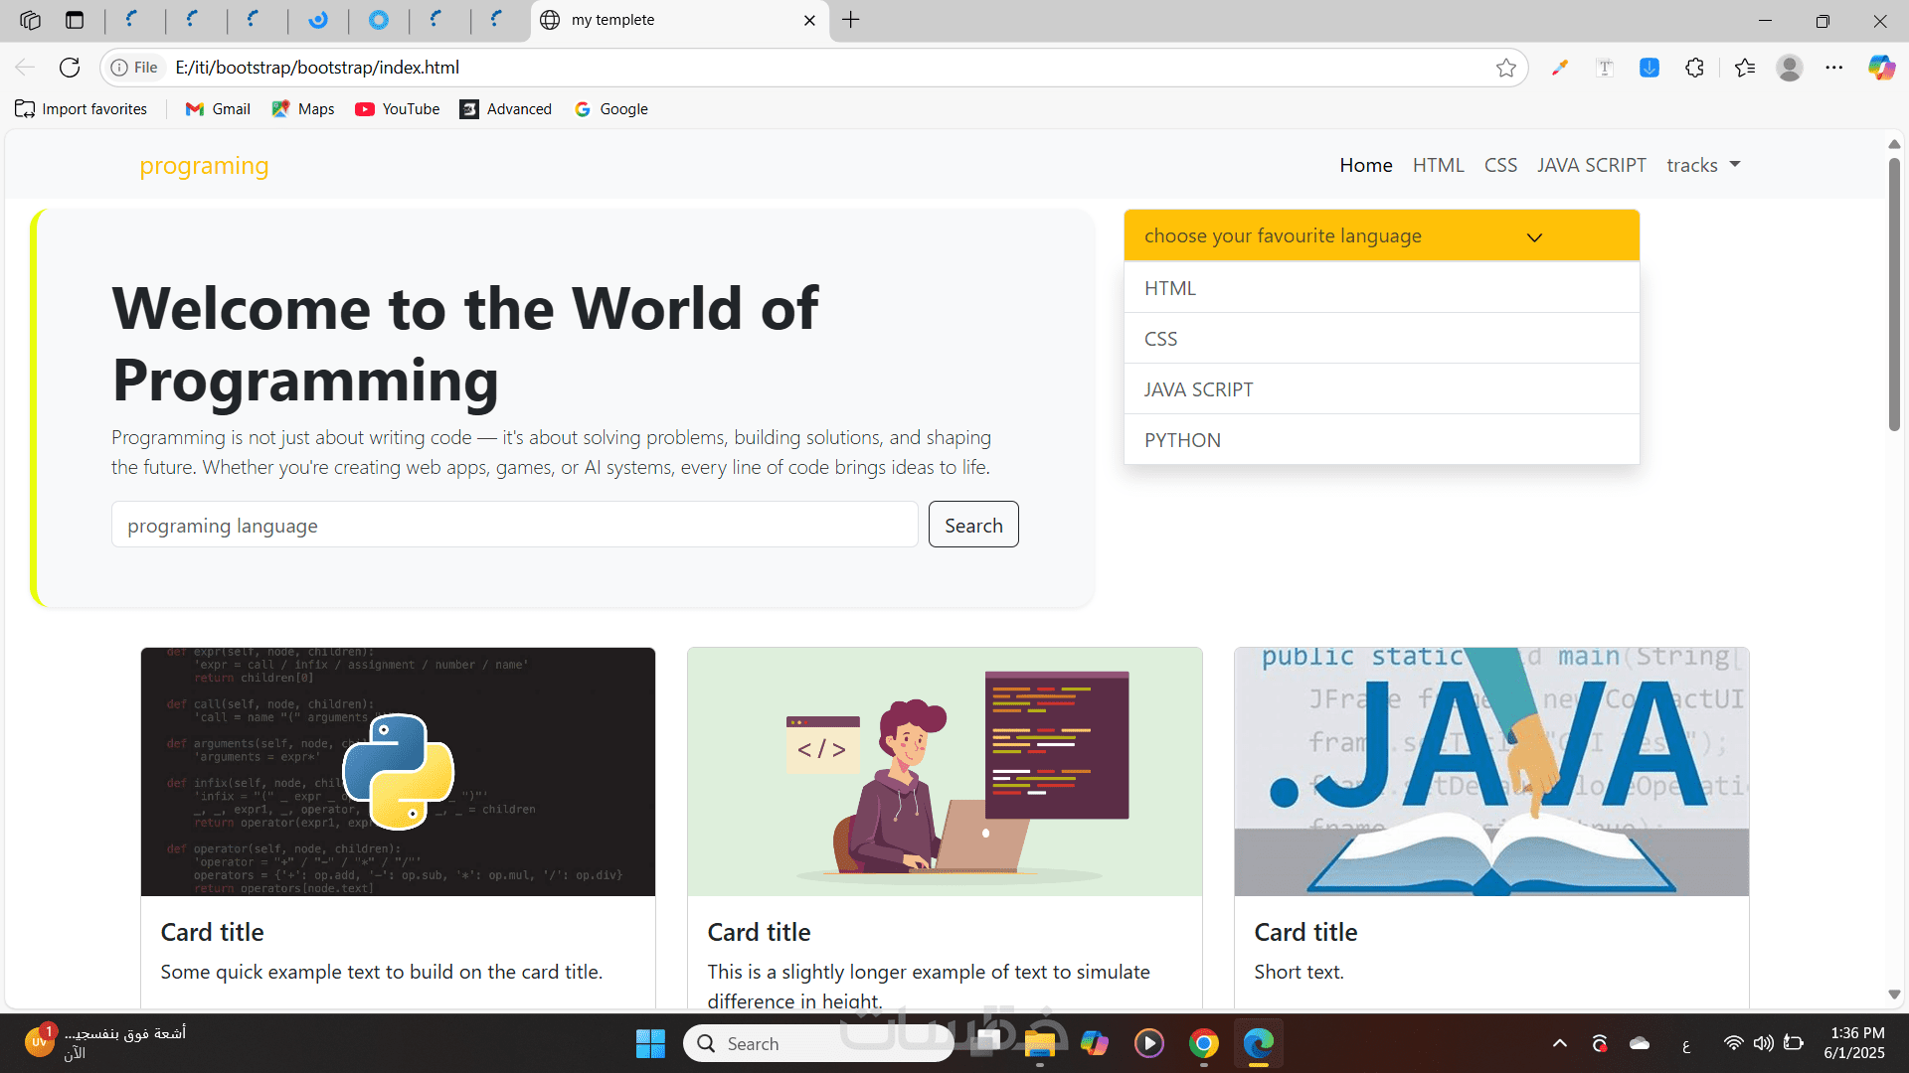Go to the CSS navbar link
Viewport: 1909px width, 1073px height.
point(1500,165)
